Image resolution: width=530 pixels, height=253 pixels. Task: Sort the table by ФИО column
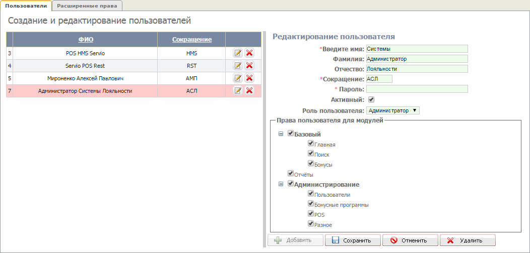click(x=86, y=40)
